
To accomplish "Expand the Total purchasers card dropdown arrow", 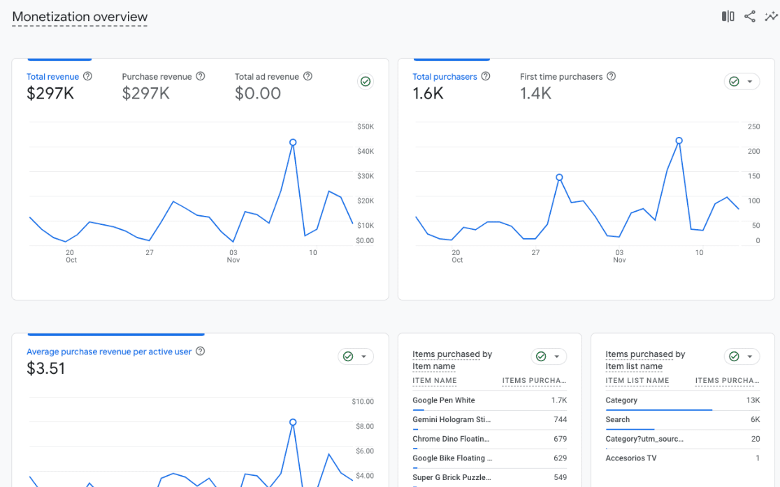I will pos(751,81).
